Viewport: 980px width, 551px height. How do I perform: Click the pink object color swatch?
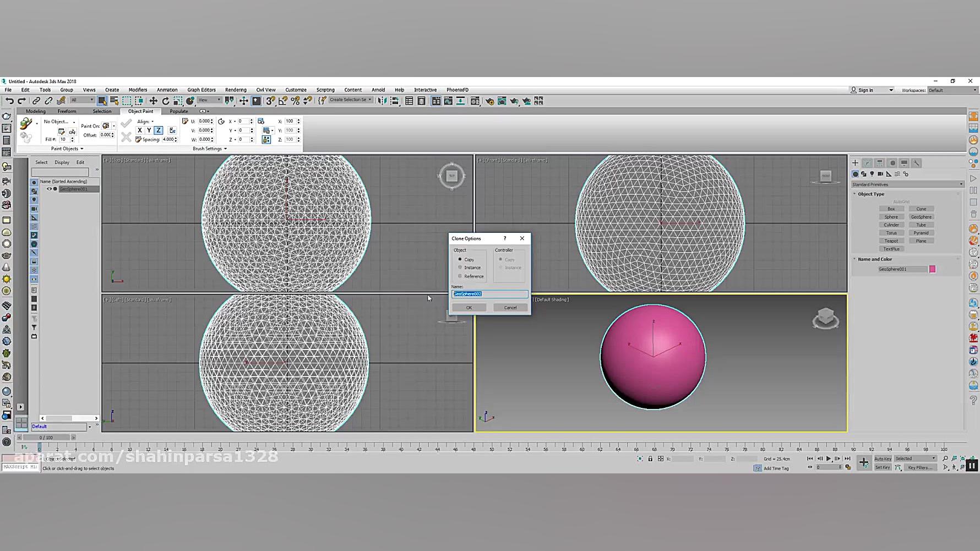pos(933,269)
